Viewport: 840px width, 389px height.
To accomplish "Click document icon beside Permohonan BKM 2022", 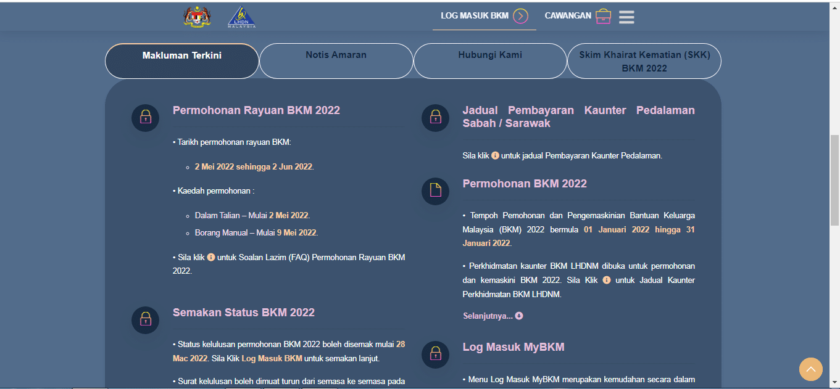I will [436, 190].
